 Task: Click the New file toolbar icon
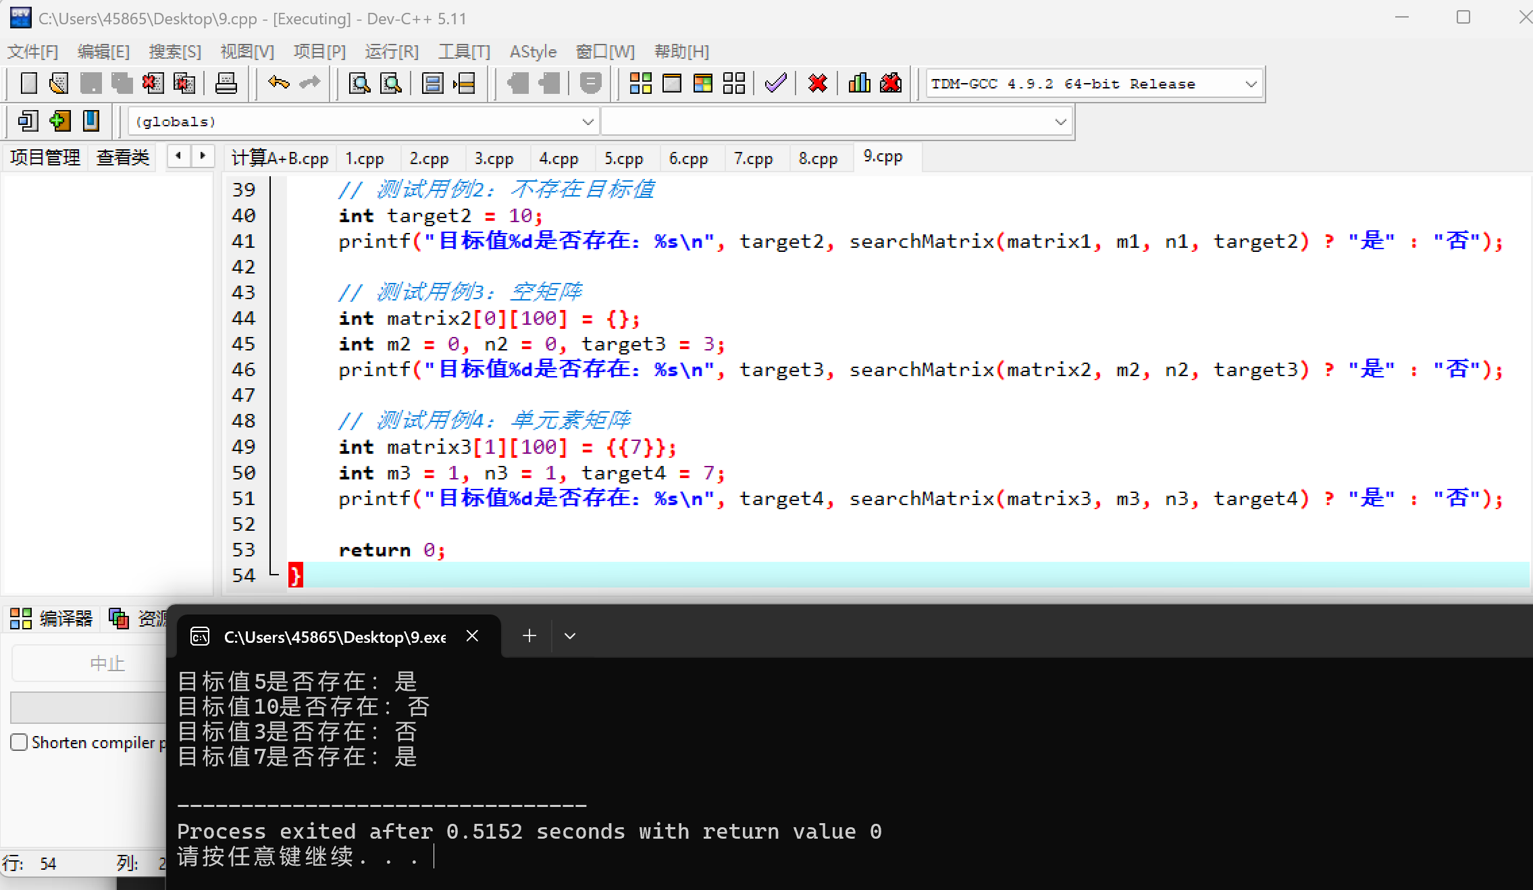pos(28,84)
